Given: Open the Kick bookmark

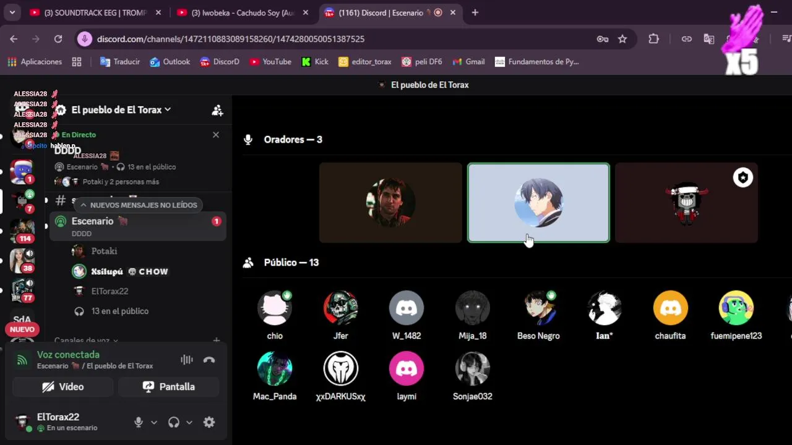Looking at the screenshot, I should point(315,62).
